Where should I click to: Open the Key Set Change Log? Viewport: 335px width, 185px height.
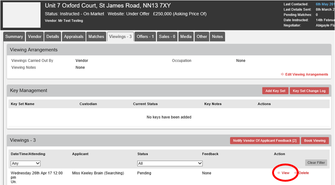pyautogui.click(x=309, y=91)
